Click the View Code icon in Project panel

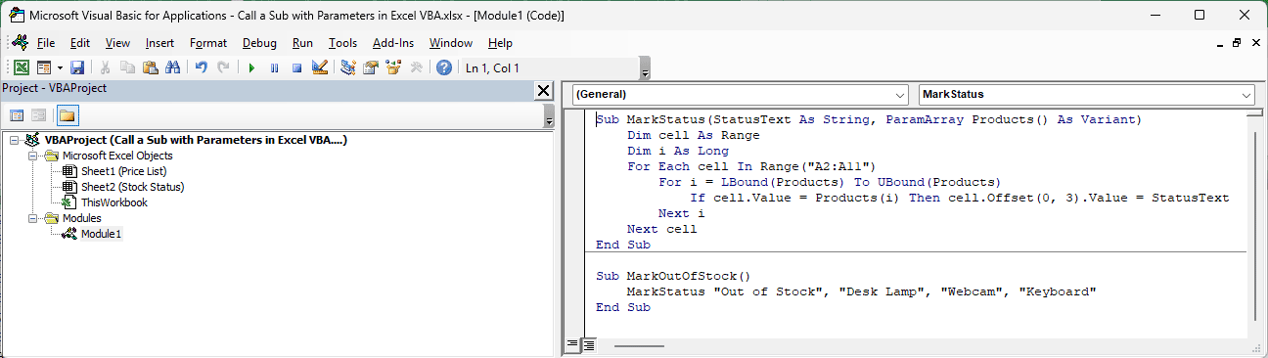tap(18, 115)
